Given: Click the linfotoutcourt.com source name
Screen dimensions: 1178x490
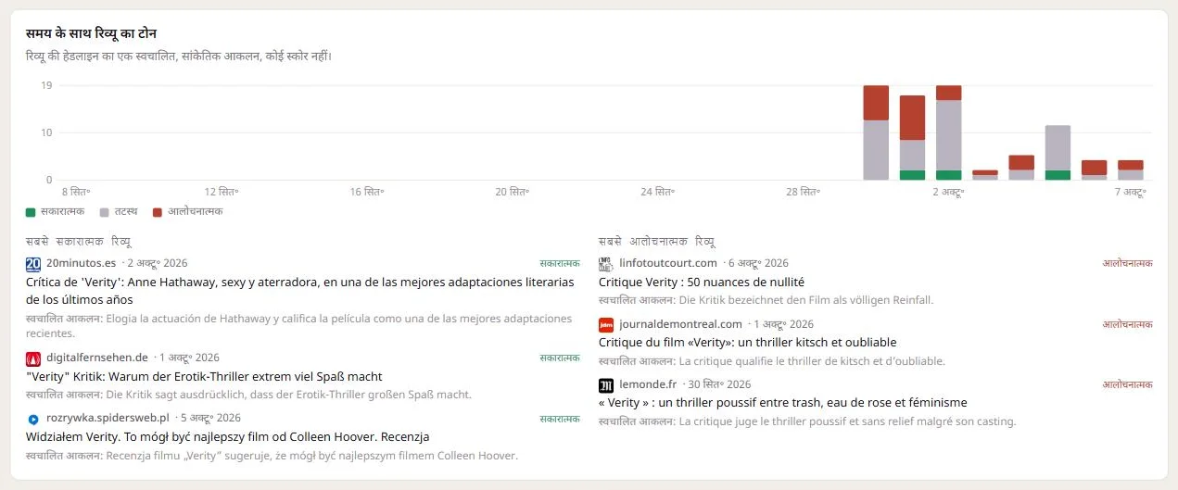Looking at the screenshot, I should coord(667,263).
